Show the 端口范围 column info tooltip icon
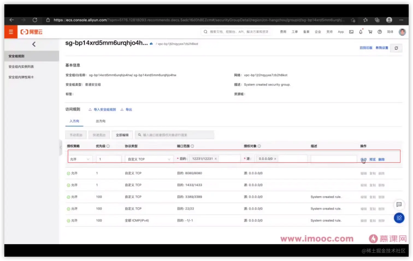 point(192,146)
